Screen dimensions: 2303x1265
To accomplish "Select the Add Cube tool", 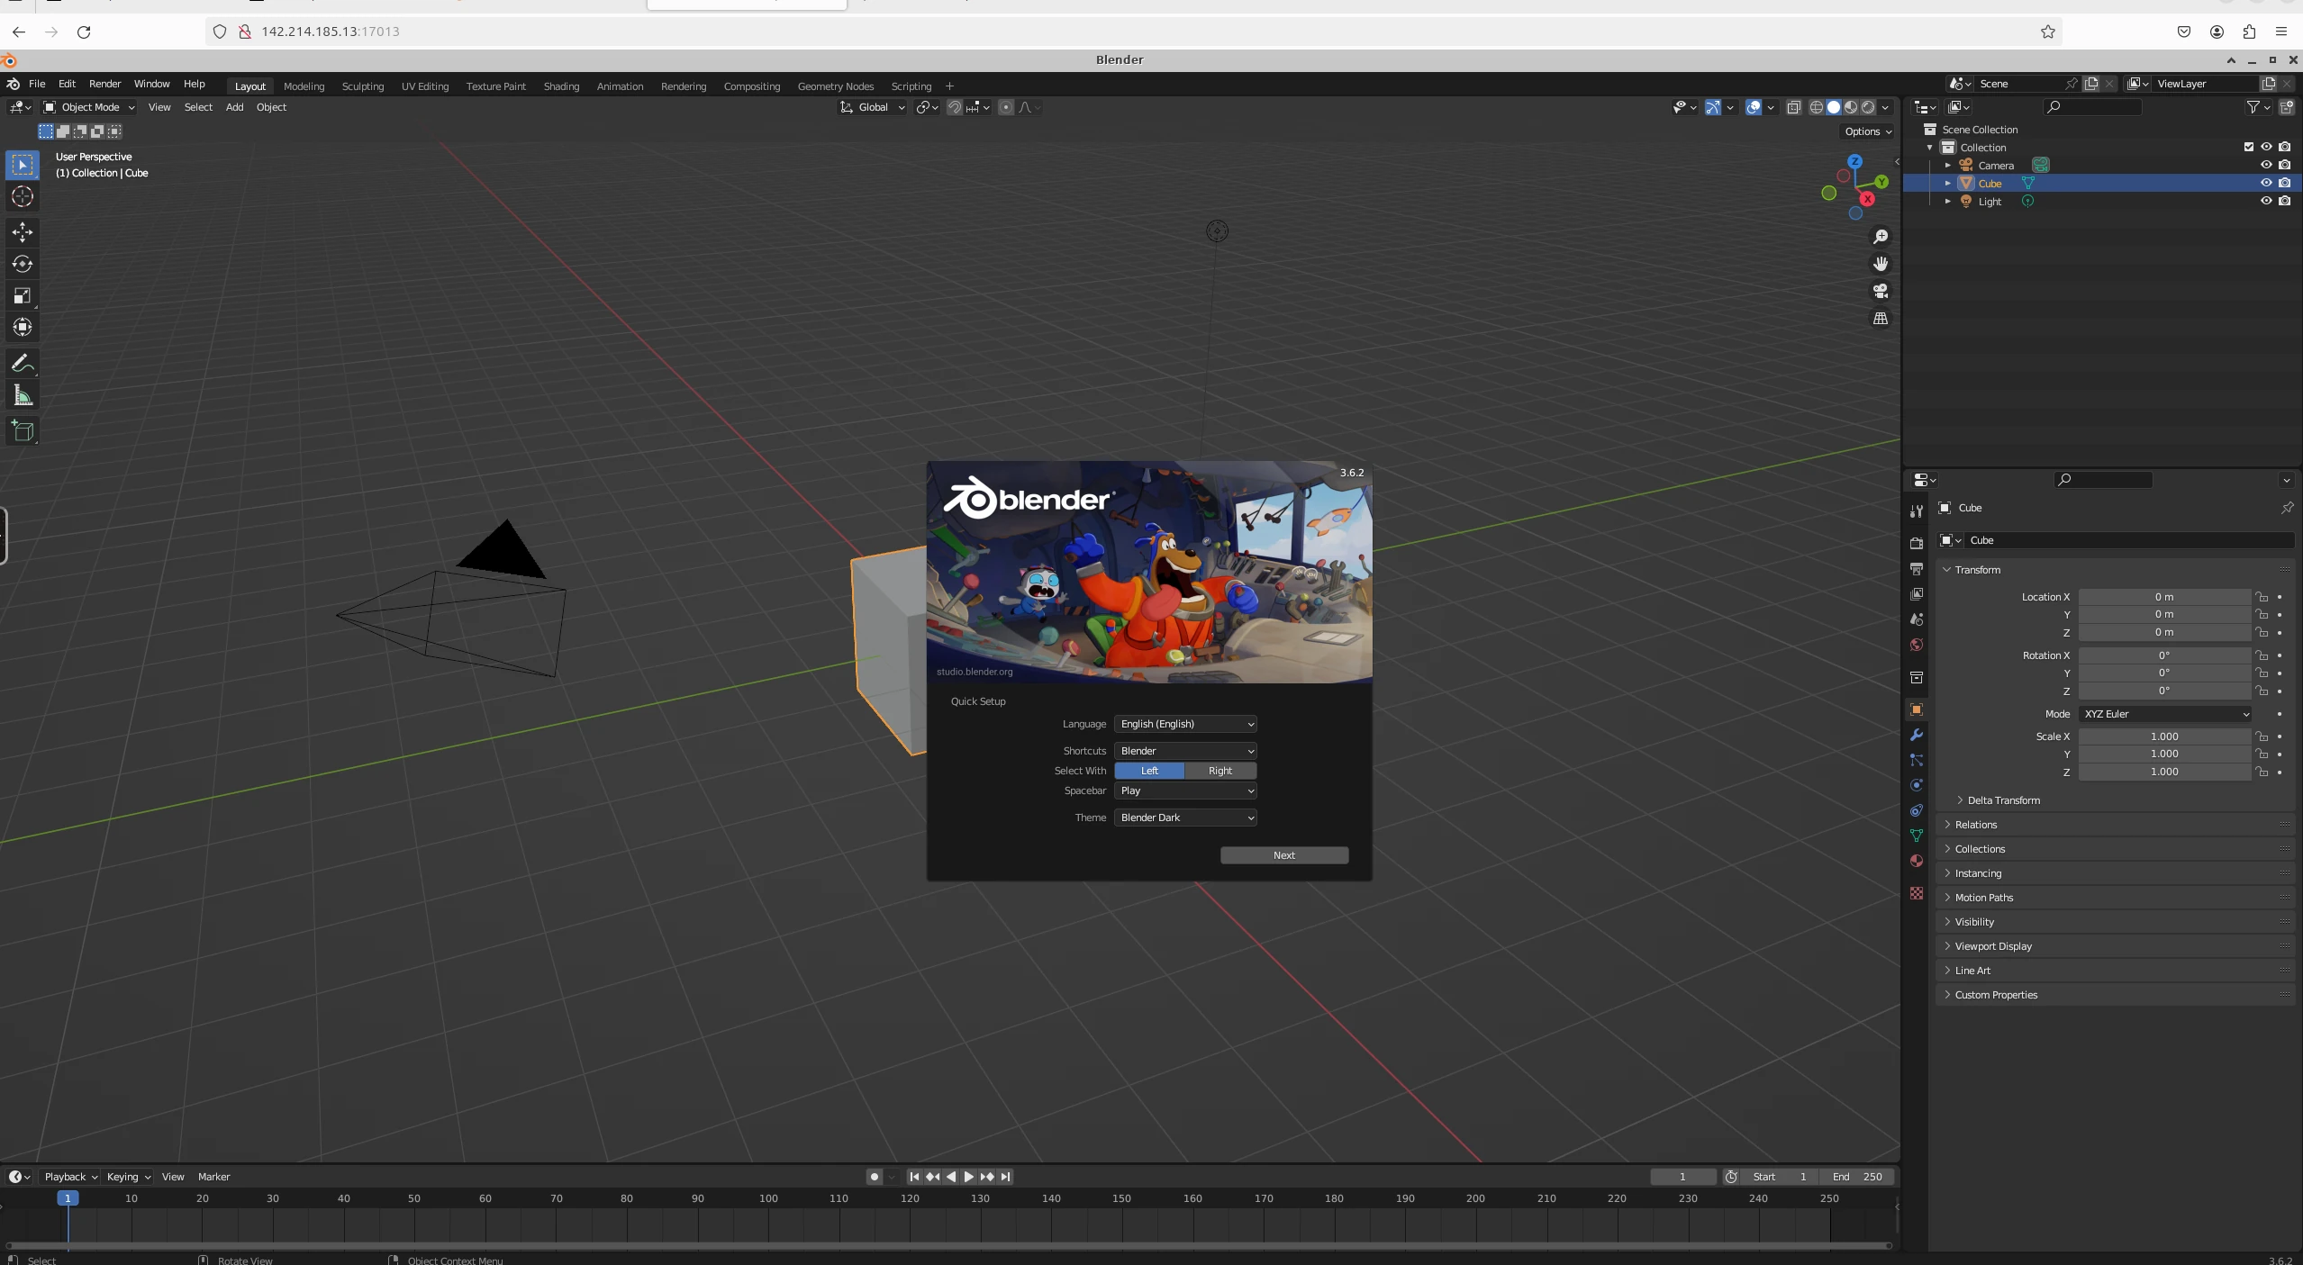I will pos(23,431).
